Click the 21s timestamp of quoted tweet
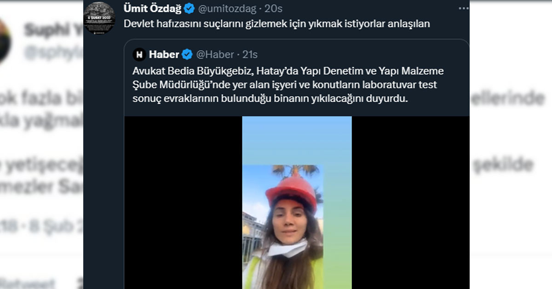This screenshot has width=552, height=289. 250,54
